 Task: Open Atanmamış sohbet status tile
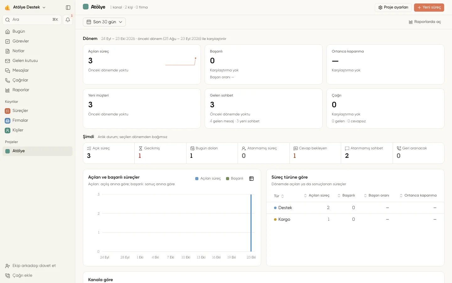coord(367,153)
